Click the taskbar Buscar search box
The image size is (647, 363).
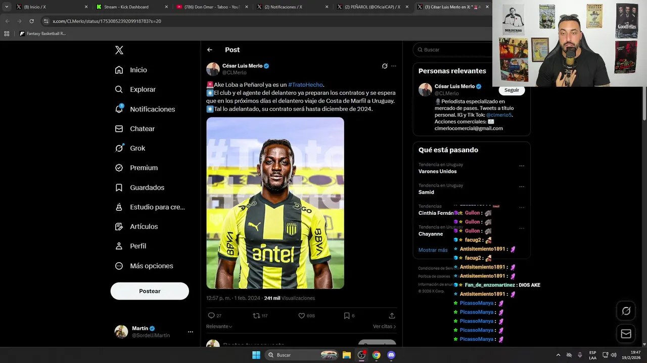[x=302, y=355]
